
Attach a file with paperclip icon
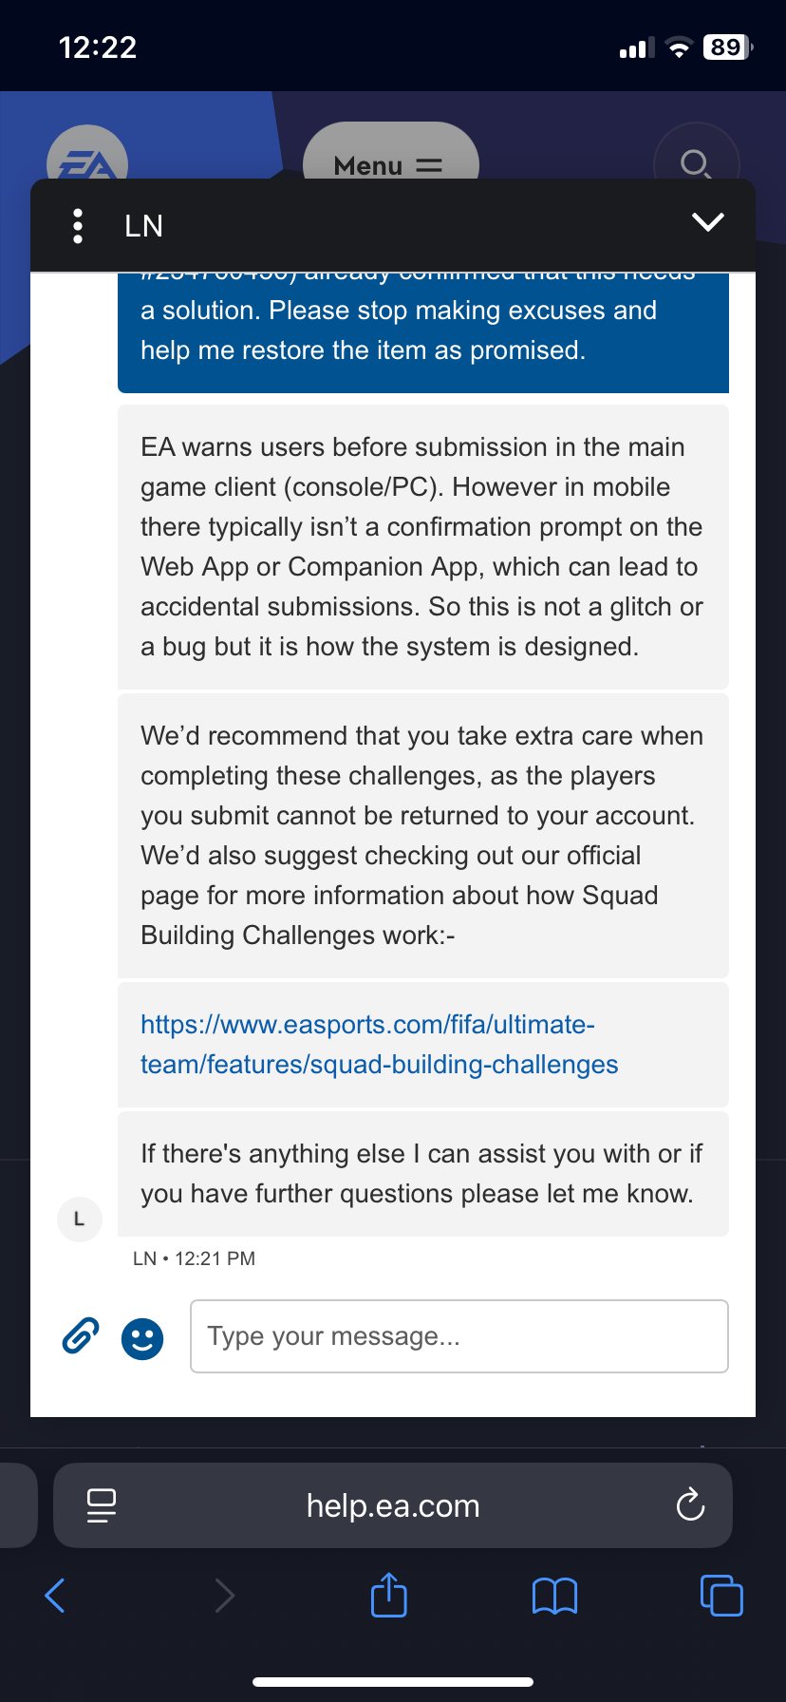click(81, 1336)
